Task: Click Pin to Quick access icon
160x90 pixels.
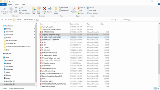Action: [4, 9]
